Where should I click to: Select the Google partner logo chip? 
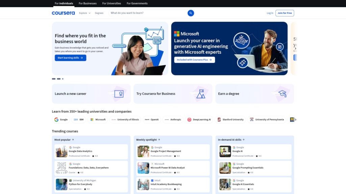[x=61, y=120]
